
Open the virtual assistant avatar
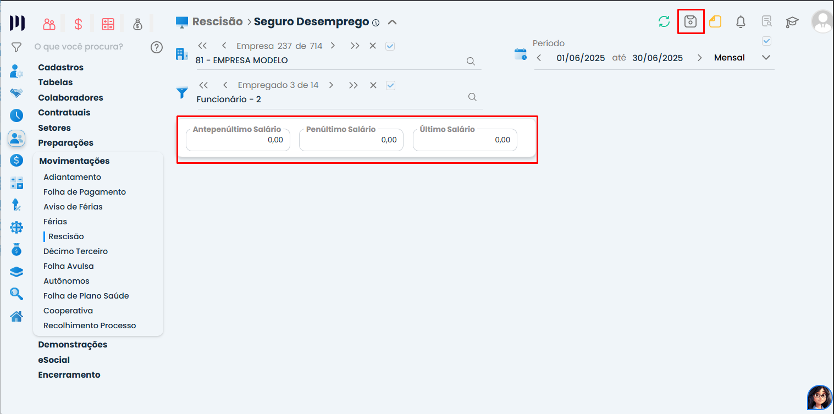(819, 398)
